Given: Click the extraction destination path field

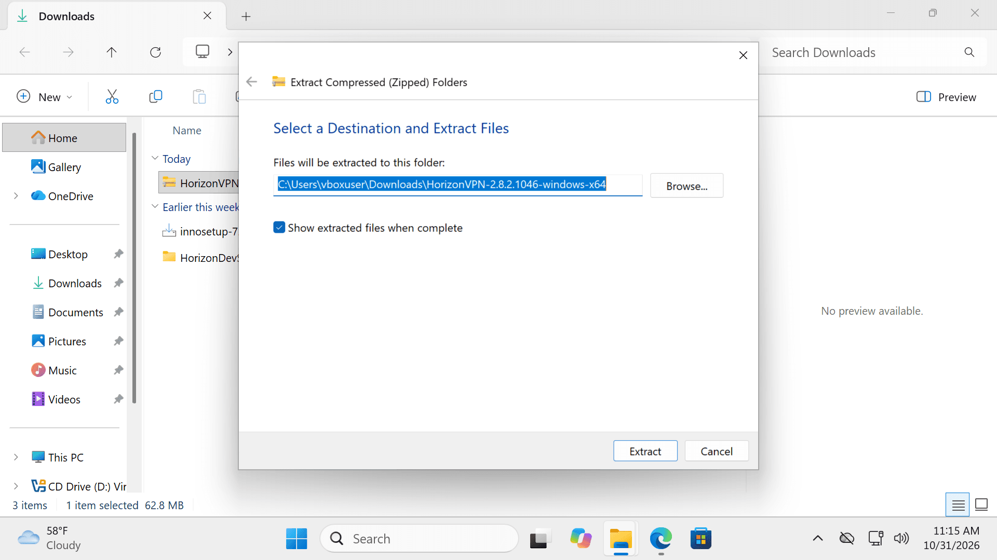Looking at the screenshot, I should (457, 185).
